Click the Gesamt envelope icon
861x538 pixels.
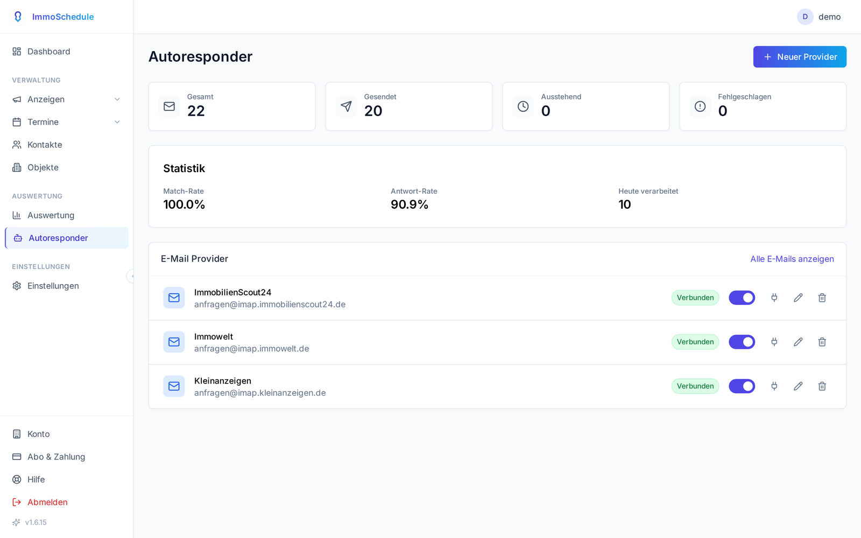point(169,107)
